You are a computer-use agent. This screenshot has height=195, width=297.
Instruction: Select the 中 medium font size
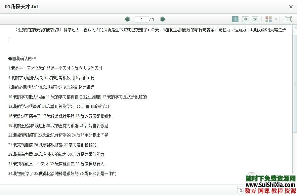coord(245,19)
